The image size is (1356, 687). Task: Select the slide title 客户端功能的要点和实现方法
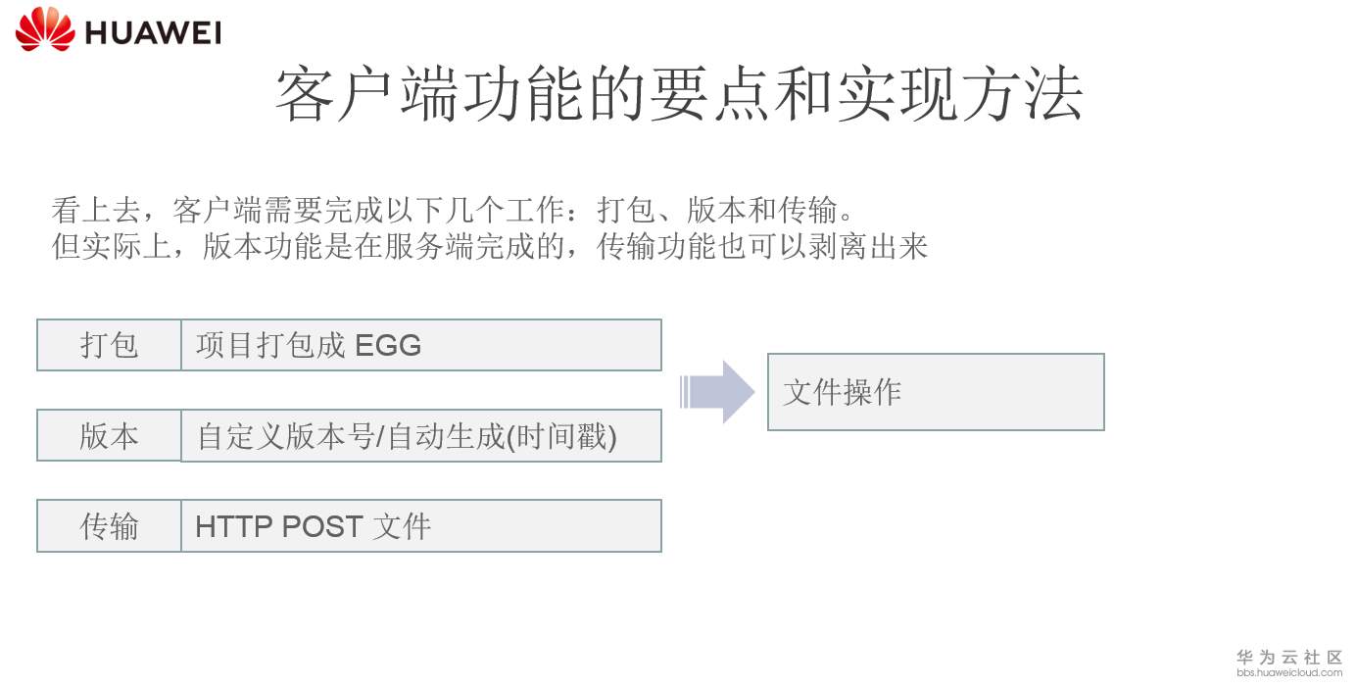[x=678, y=96]
